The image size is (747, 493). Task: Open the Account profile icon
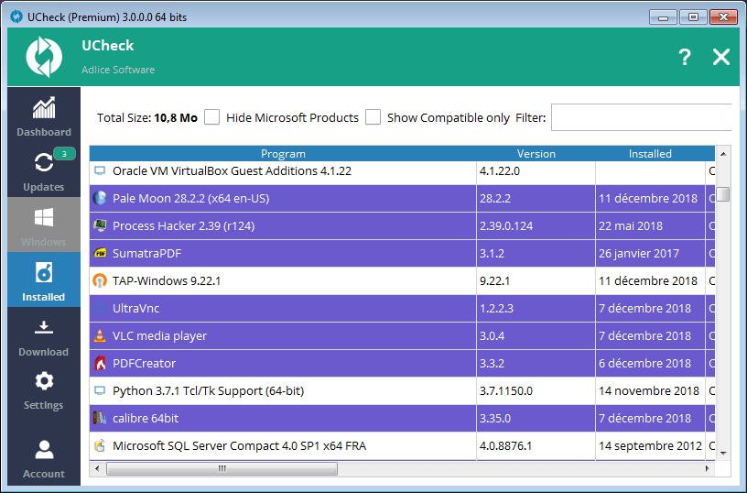(x=43, y=450)
